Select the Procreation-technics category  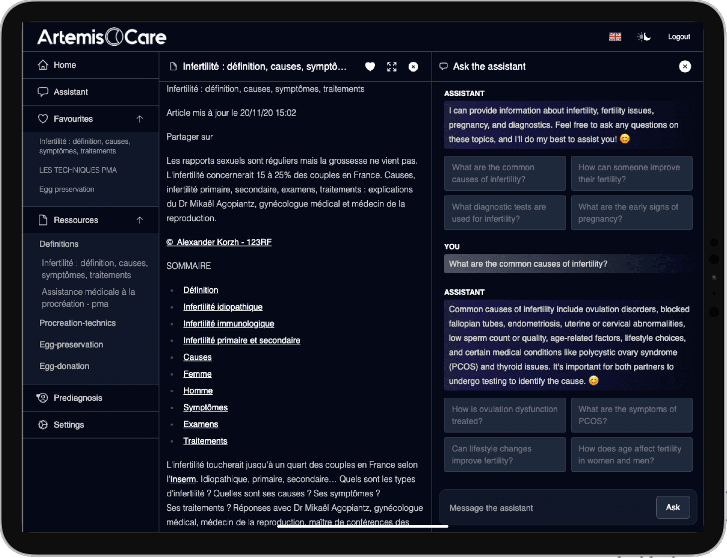pos(78,323)
